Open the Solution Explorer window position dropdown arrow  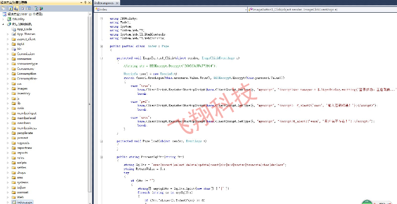click(81, 3)
